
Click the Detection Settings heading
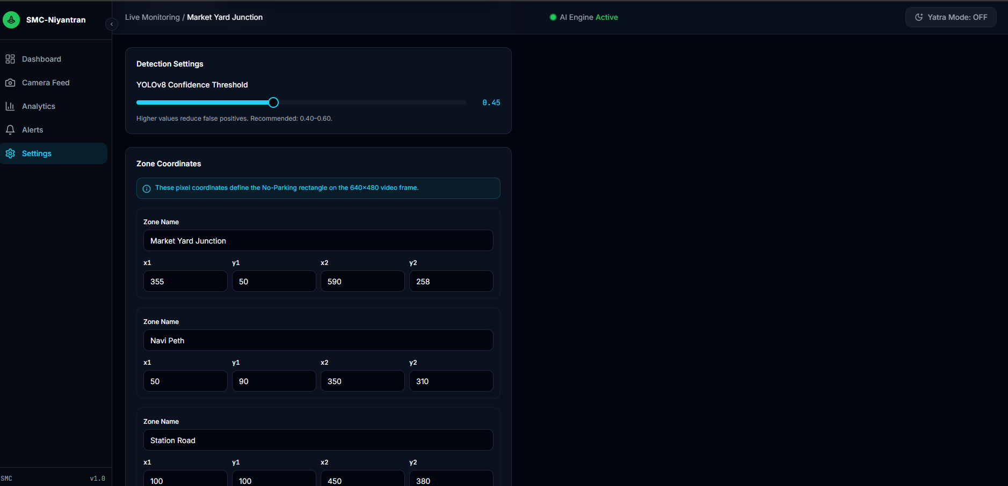click(170, 64)
